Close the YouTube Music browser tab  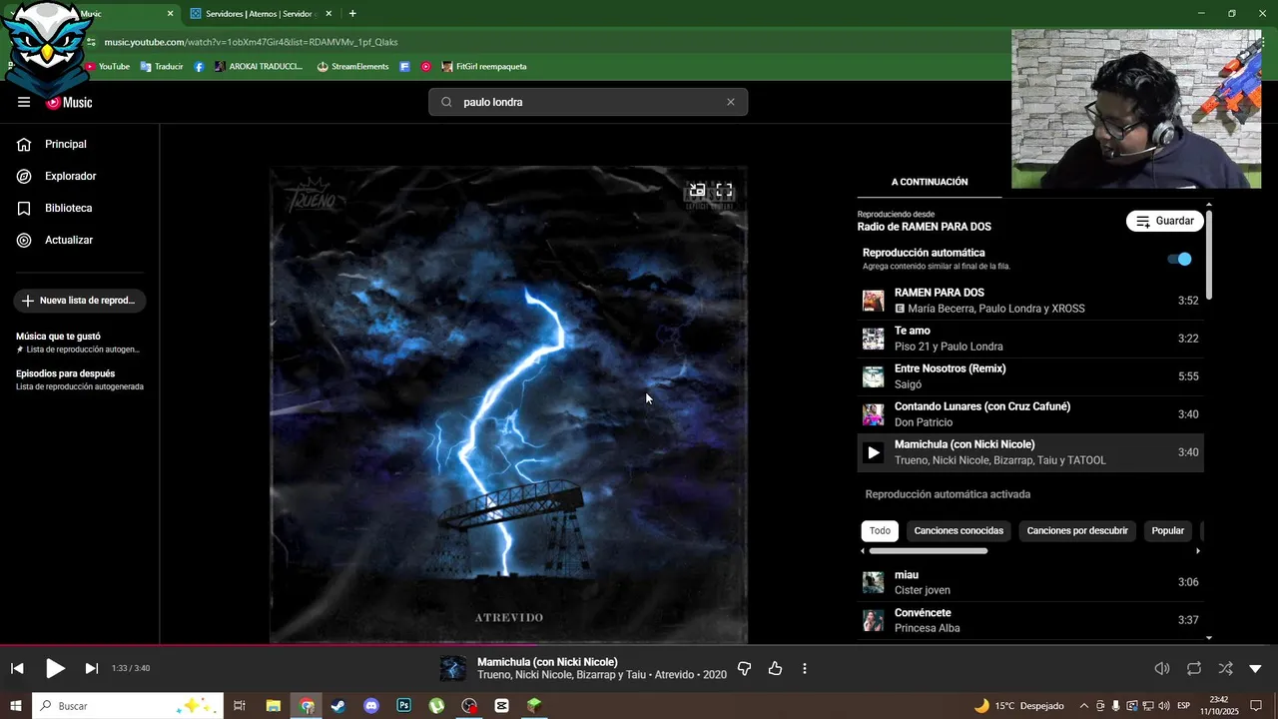[170, 14]
